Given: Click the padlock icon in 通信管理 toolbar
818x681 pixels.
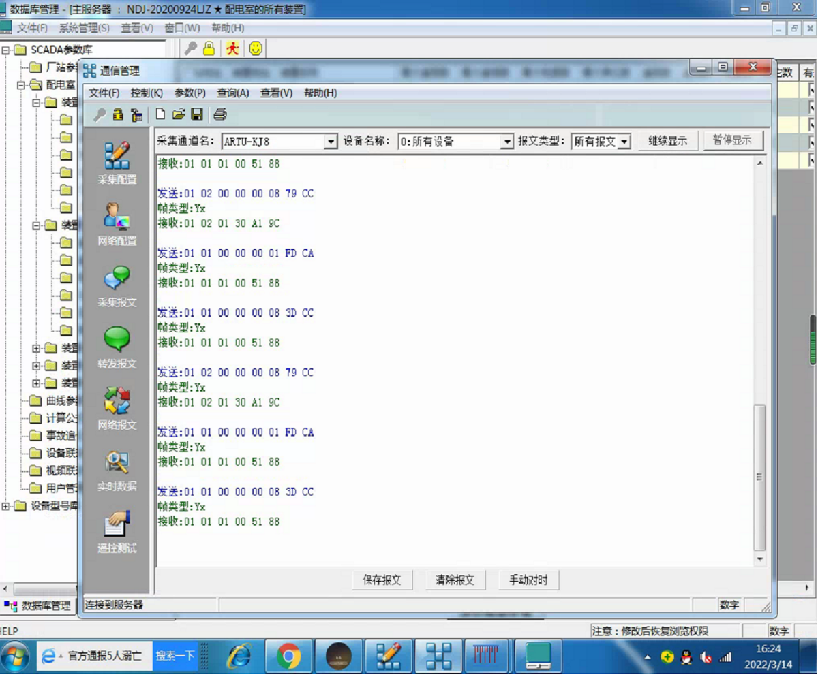Looking at the screenshot, I should tap(118, 114).
